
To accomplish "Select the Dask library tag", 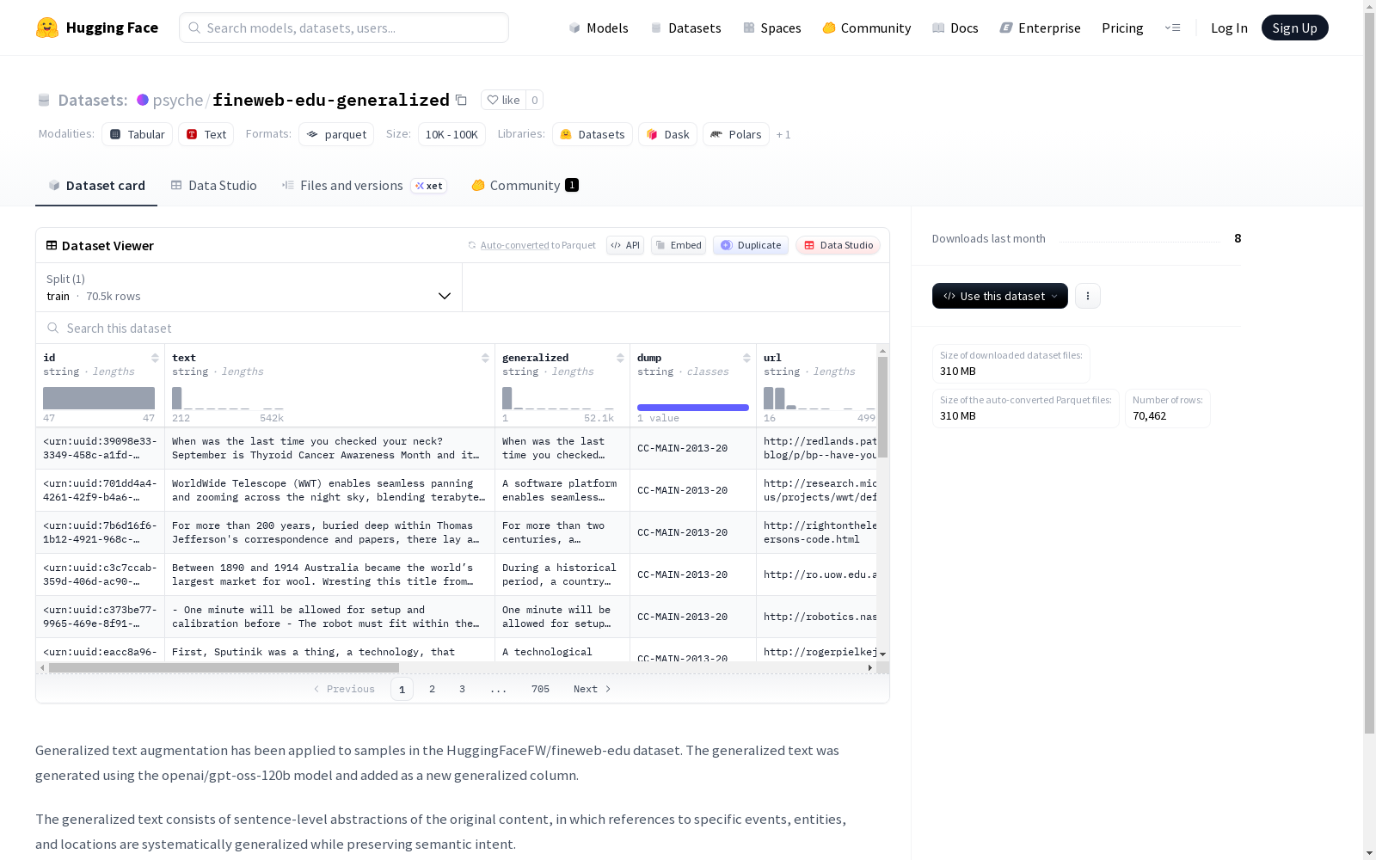I will pos(667,134).
